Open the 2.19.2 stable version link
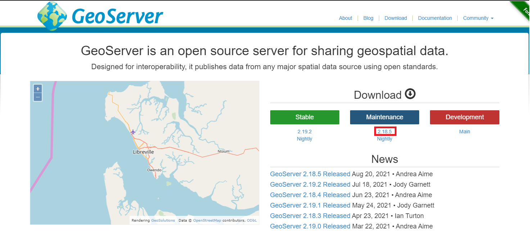The image size is (530, 240). (x=305, y=132)
